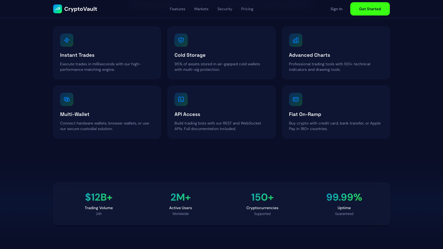Click the Guaranteed sublabel
Image resolution: width=443 pixels, height=249 pixels.
tap(344, 214)
